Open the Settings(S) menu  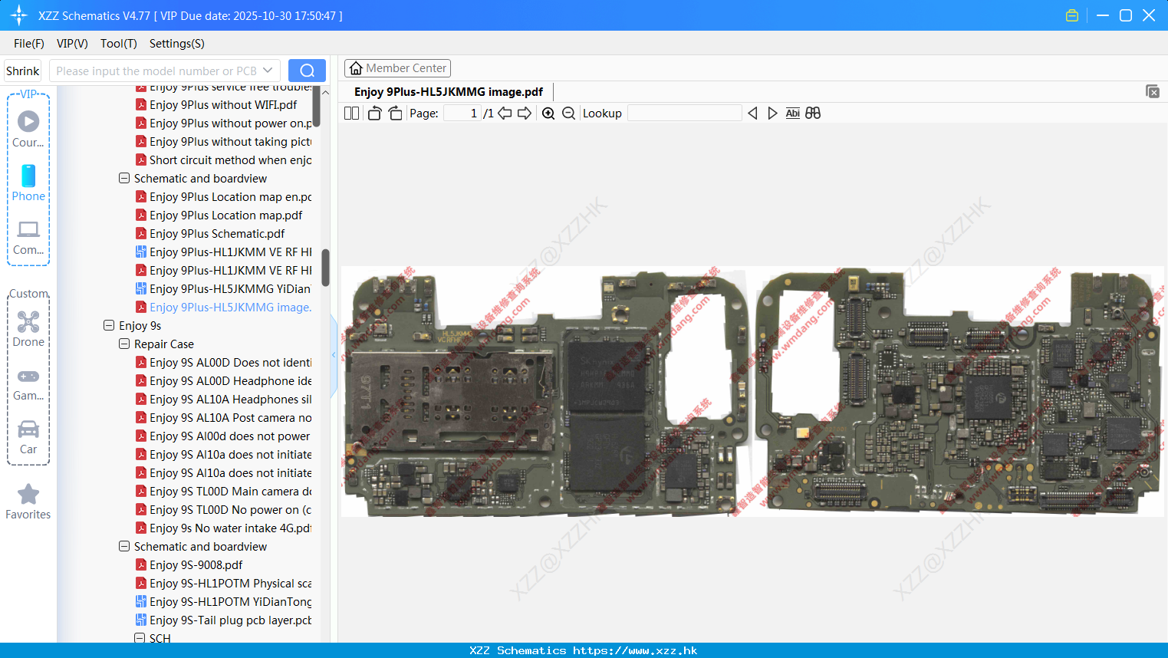coord(176,44)
